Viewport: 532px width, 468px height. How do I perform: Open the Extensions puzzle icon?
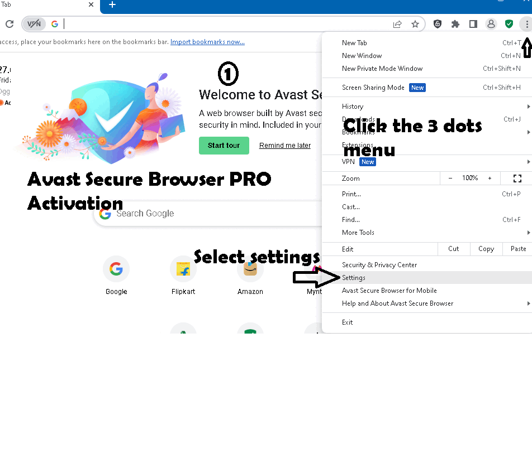455,24
